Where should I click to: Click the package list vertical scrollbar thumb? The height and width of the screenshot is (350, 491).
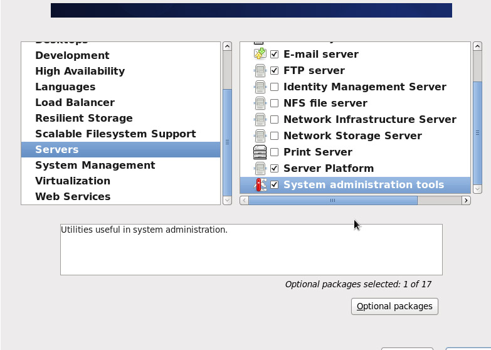477,133
